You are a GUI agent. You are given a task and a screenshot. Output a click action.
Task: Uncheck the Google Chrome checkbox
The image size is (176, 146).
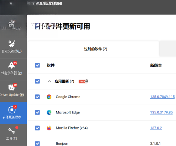[37, 97]
